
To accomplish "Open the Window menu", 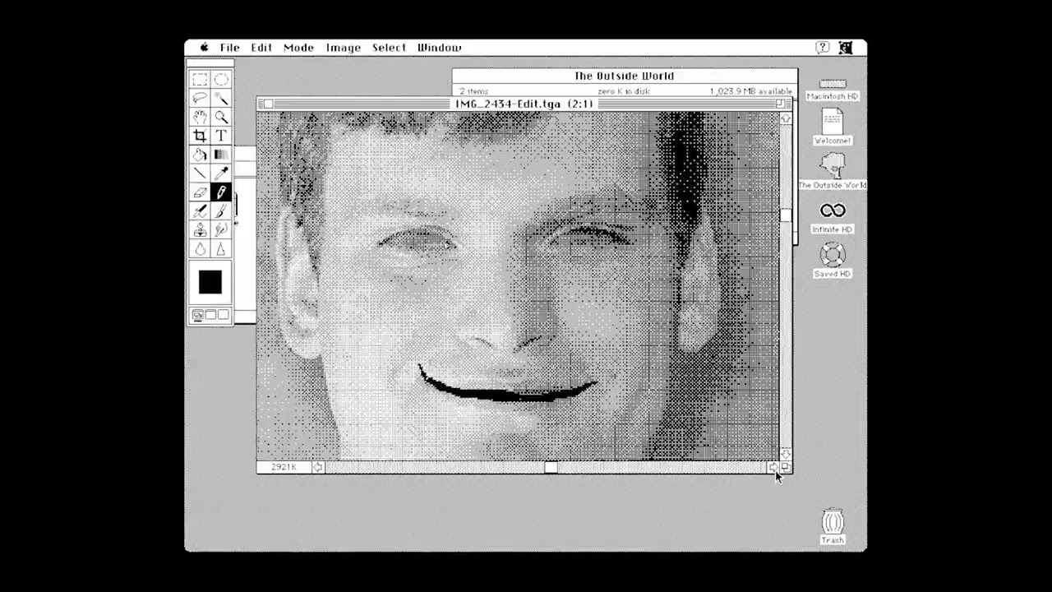I will click(x=439, y=48).
